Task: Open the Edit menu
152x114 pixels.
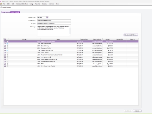Action: tap(8, 4)
